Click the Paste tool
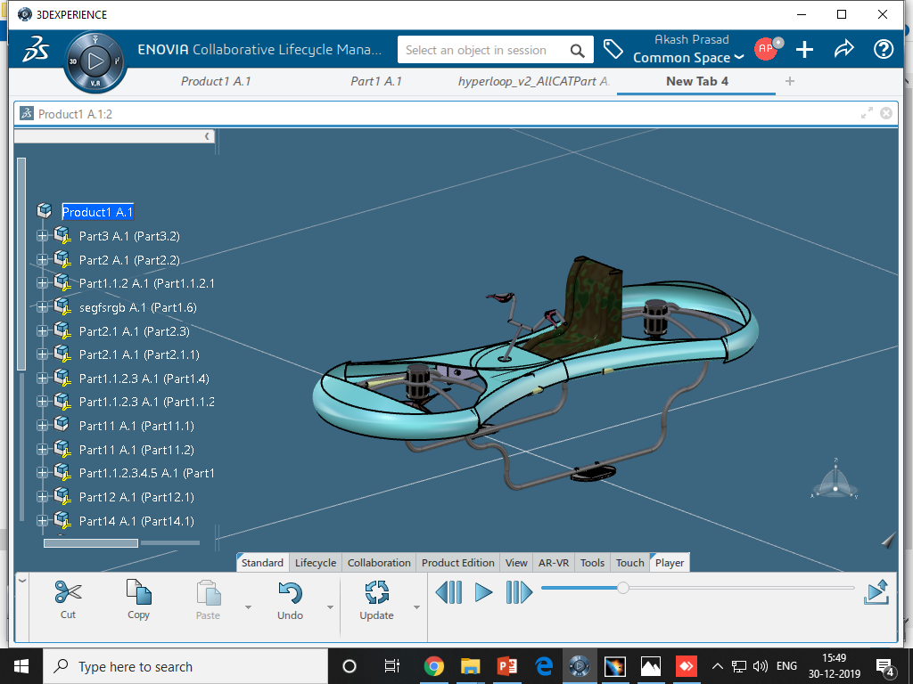Image resolution: width=913 pixels, height=684 pixels. pyautogui.click(x=208, y=599)
